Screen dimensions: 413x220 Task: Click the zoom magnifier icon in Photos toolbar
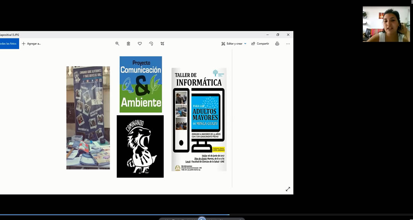[117, 44]
